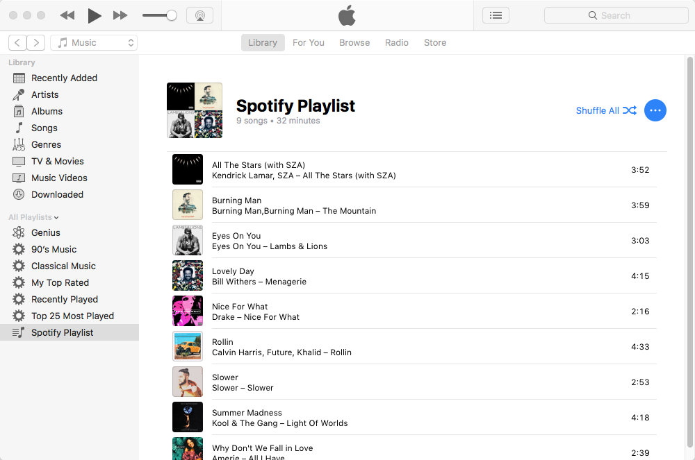This screenshot has width=695, height=460.
Task: Open the Radio tab
Action: tap(397, 42)
